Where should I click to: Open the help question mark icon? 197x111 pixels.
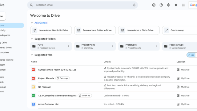pyautogui.click(x=161, y=5)
